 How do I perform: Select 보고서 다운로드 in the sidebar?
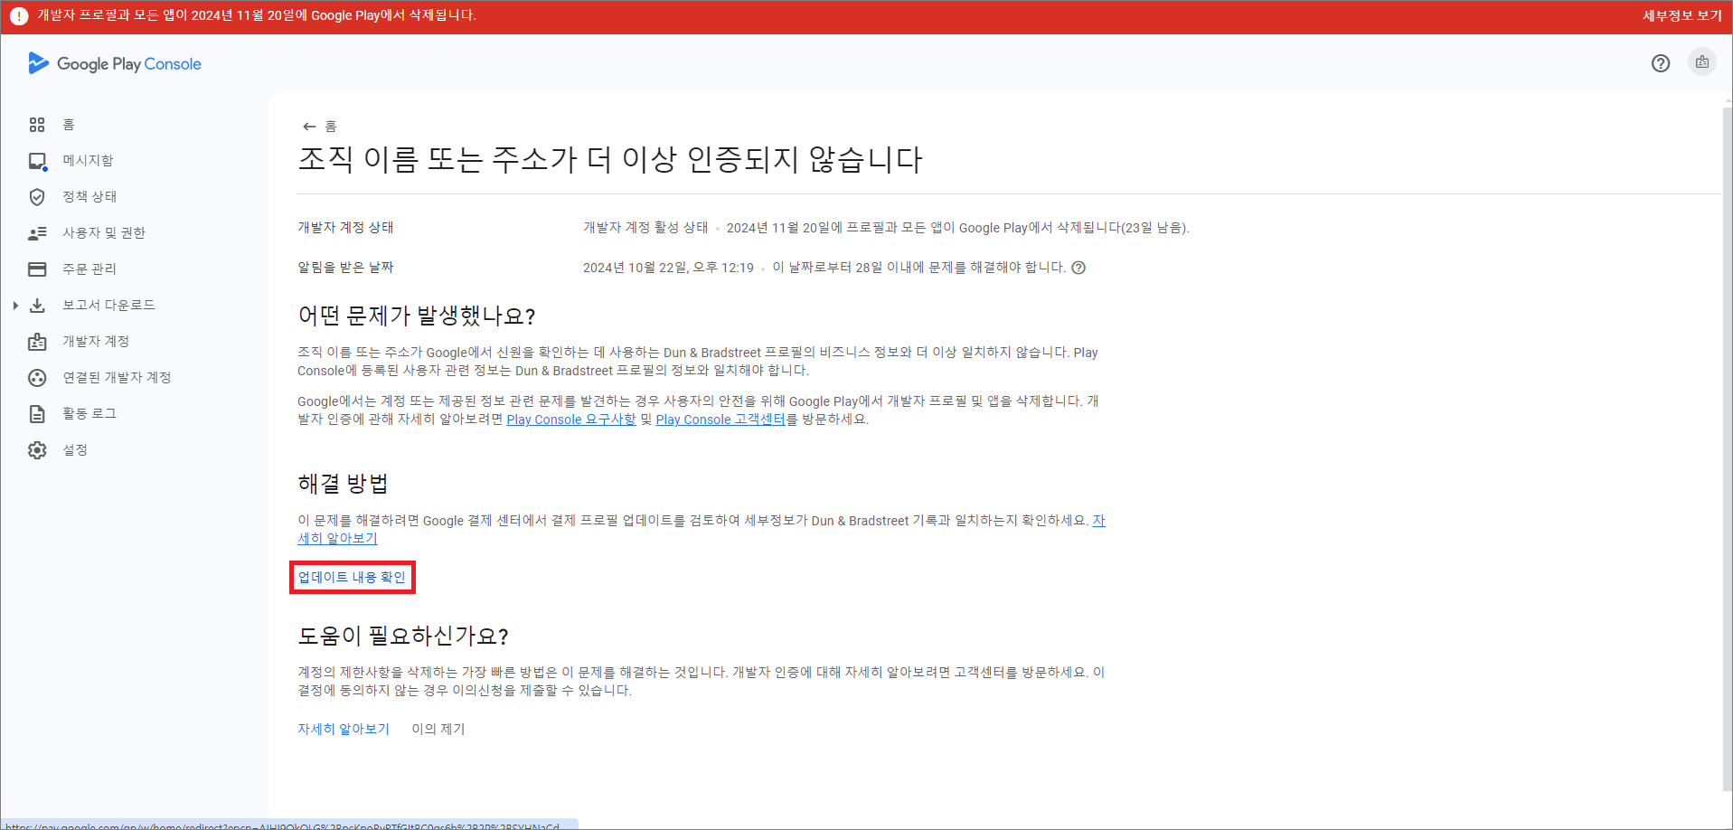pos(108,306)
